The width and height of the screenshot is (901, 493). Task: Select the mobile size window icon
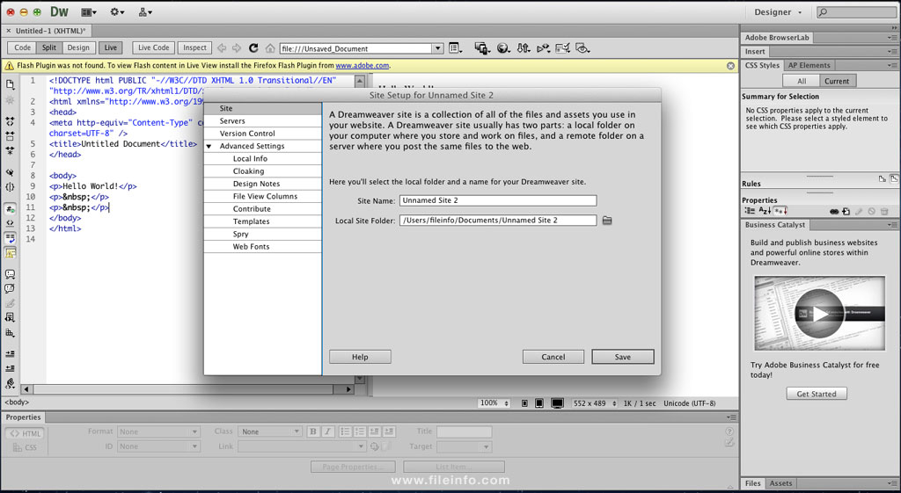click(524, 403)
